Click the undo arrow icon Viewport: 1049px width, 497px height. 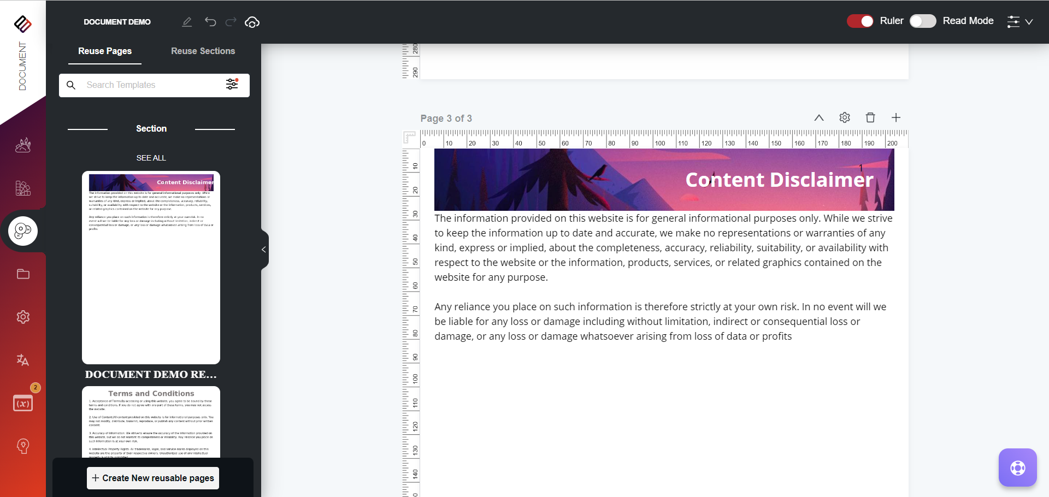pyautogui.click(x=210, y=22)
